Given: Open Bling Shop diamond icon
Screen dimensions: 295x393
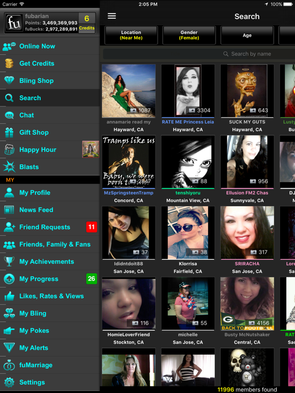Looking at the screenshot, I should pos(9,80).
